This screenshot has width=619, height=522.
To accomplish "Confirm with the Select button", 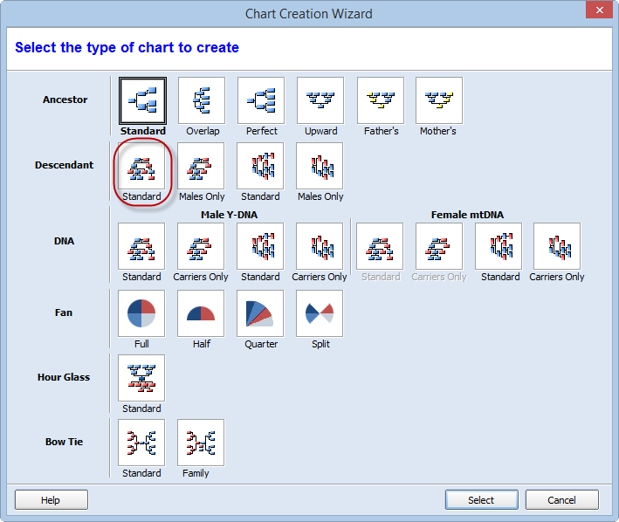I will pos(482,500).
